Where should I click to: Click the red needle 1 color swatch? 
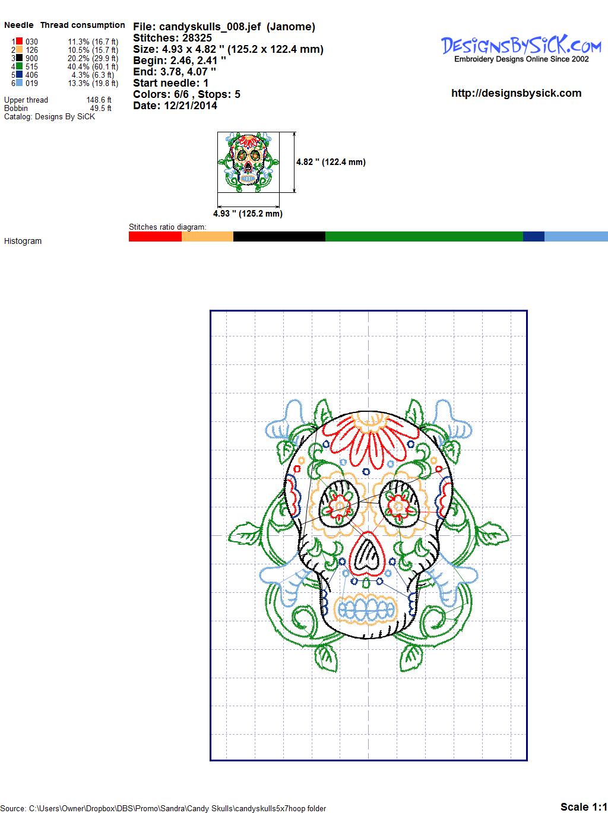coord(19,42)
